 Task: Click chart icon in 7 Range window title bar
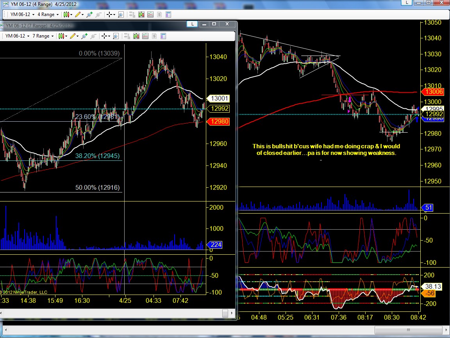pos(2,25)
